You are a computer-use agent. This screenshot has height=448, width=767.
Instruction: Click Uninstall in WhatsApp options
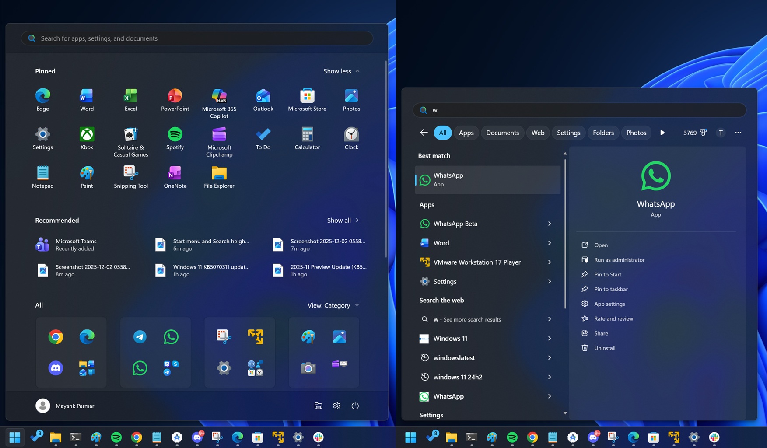(x=604, y=348)
